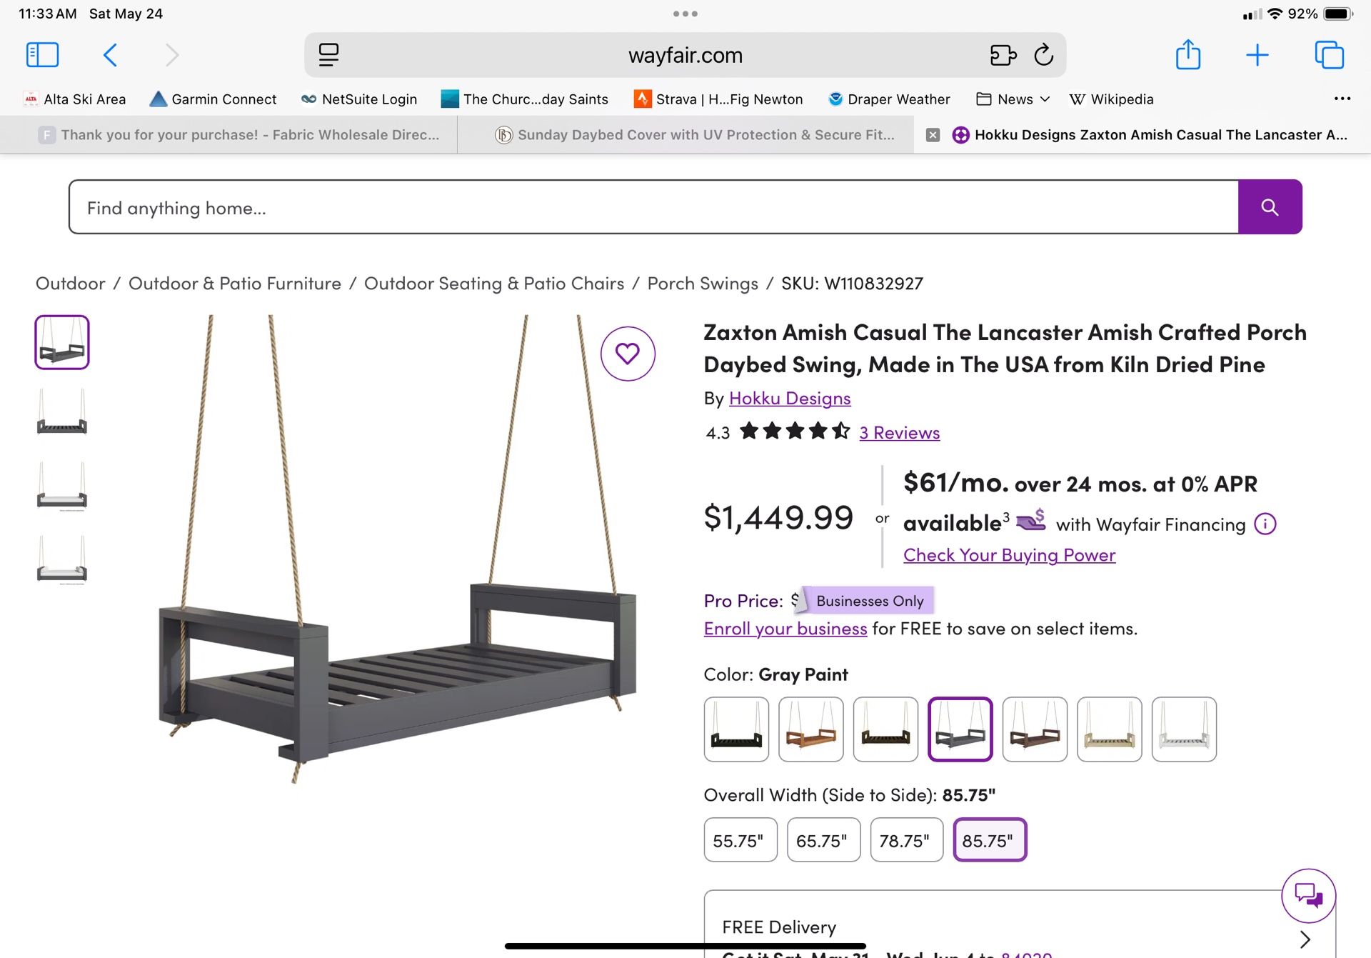Select the 78.75 inch width option
This screenshot has width=1371, height=958.
(906, 840)
